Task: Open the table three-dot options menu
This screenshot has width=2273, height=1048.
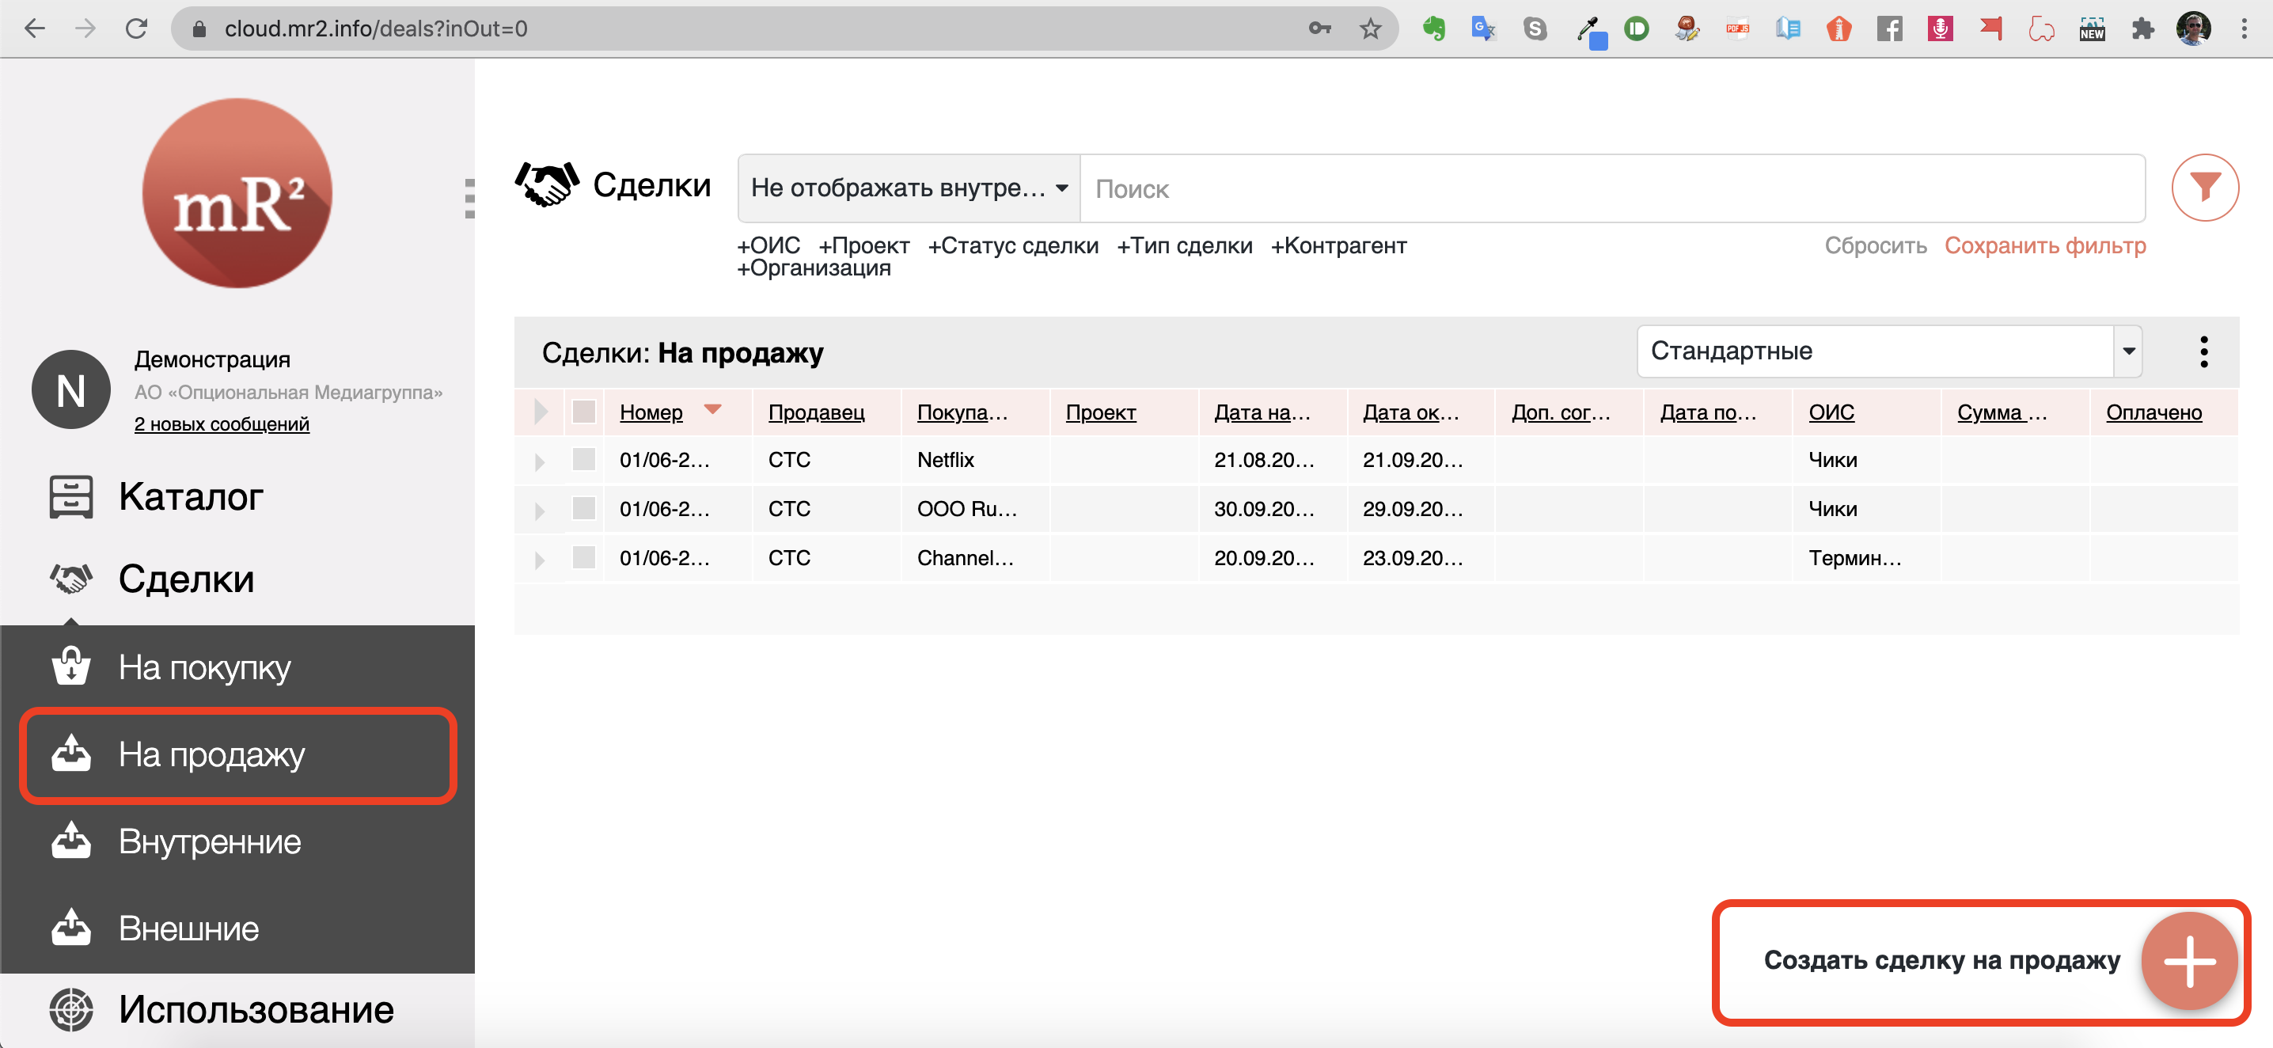Action: (2203, 351)
